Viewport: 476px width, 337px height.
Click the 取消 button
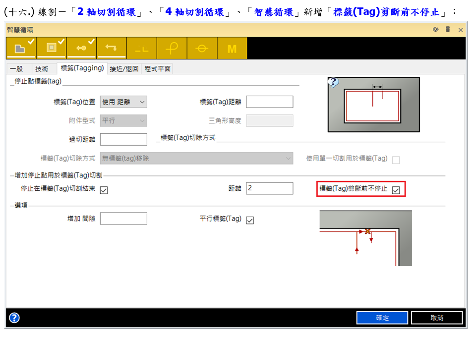[x=436, y=318]
